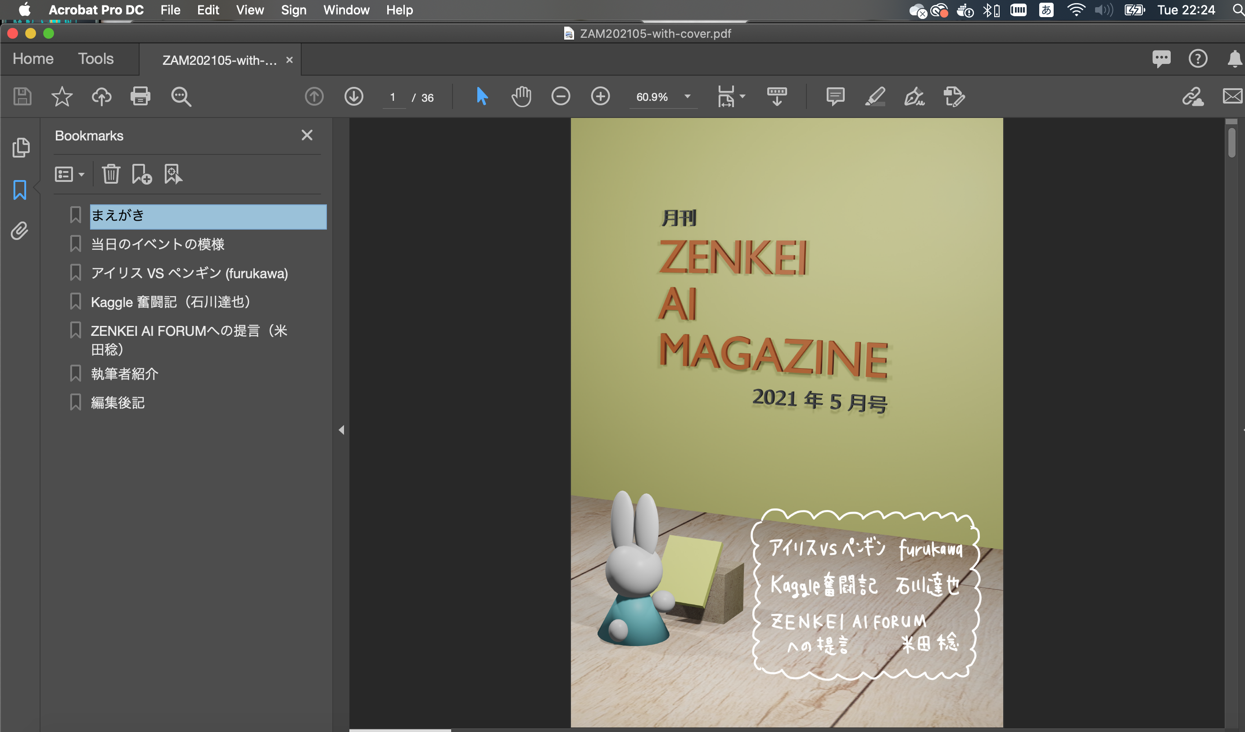Click Spotlight search in menu bar
The image size is (1245, 732).
point(1238,10)
